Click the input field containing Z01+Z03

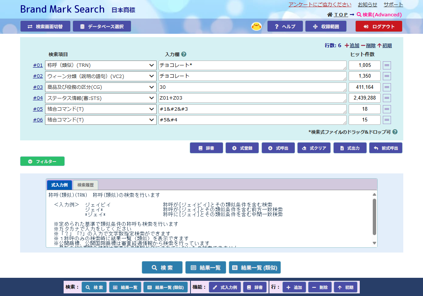tap(253, 98)
